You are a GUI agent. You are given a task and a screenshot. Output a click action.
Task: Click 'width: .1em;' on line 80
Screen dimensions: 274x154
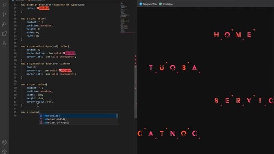point(35,95)
